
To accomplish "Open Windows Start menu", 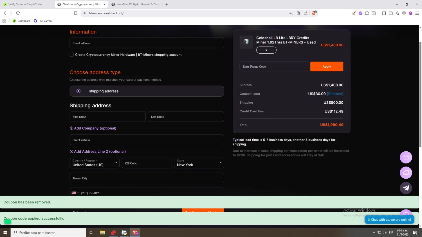I will 5,233.
